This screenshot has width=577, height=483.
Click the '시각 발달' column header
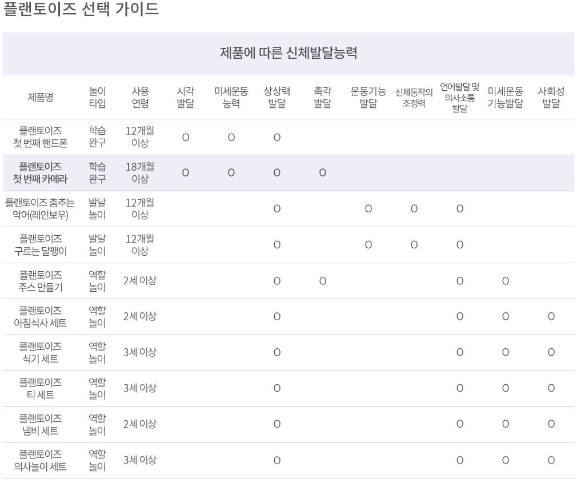pos(186,97)
